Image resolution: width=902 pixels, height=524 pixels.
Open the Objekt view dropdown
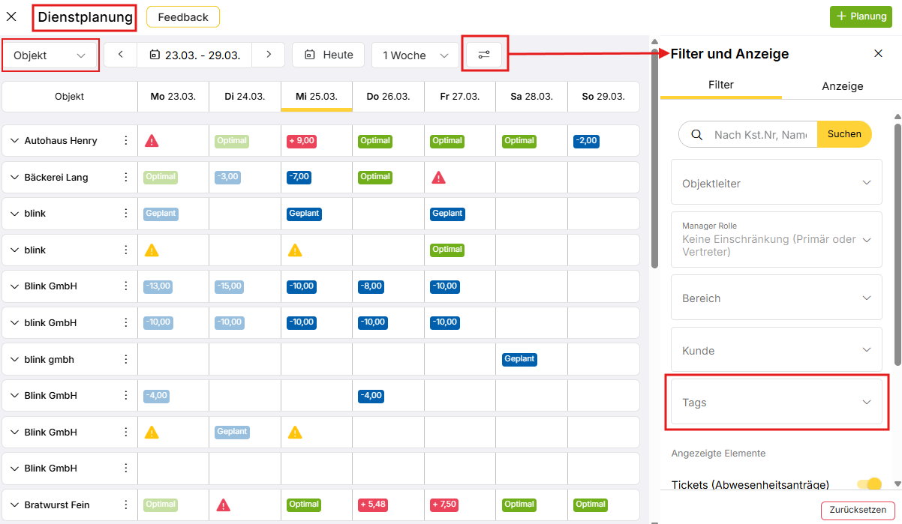coord(50,55)
